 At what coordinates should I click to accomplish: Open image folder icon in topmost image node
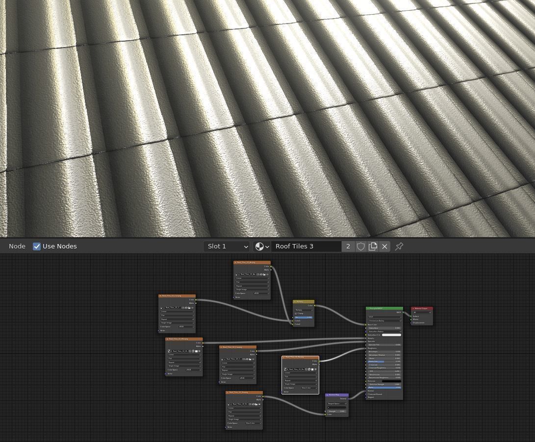click(264, 274)
